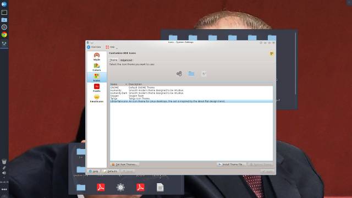Select the Ultra-Flat-Icons theme row

191,101
